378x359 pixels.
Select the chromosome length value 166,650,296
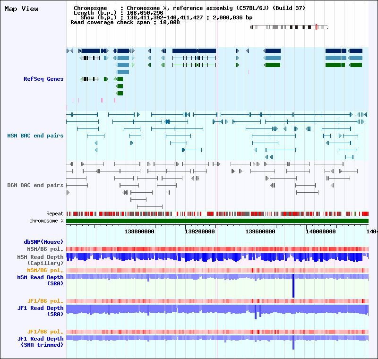coord(145,13)
